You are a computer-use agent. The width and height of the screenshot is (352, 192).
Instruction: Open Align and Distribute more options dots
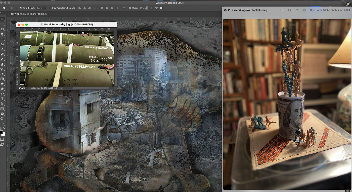click(124, 8)
